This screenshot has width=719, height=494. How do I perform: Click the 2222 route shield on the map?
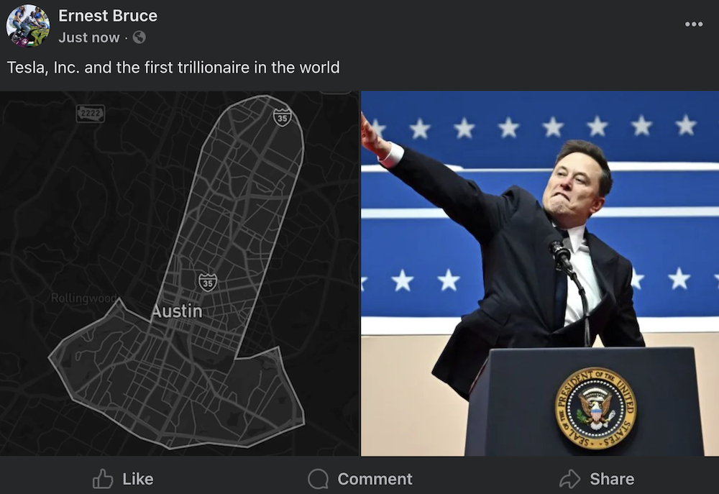coord(91,114)
